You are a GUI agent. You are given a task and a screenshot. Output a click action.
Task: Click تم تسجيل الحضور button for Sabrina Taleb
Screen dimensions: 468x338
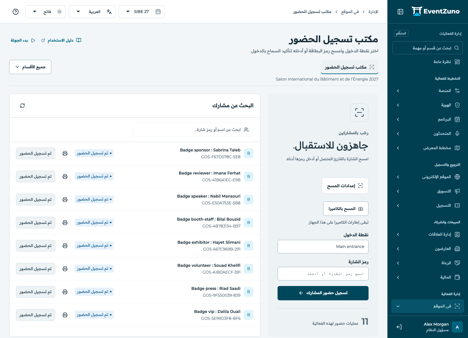(x=35, y=153)
